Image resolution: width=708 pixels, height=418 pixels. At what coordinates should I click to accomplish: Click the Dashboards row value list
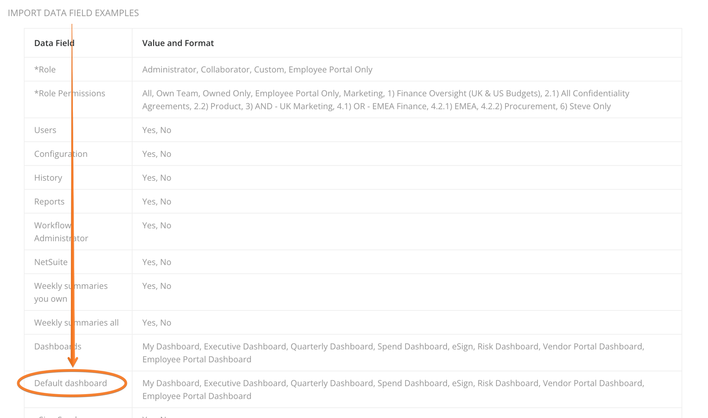[x=393, y=353]
